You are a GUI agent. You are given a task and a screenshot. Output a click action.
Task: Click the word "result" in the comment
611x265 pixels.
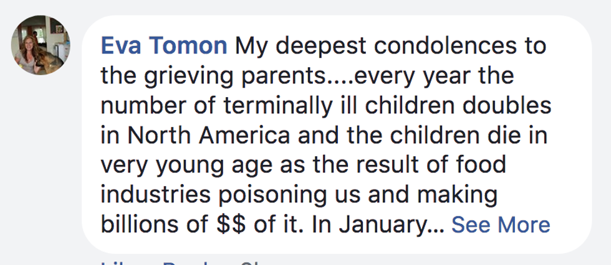[420, 165]
